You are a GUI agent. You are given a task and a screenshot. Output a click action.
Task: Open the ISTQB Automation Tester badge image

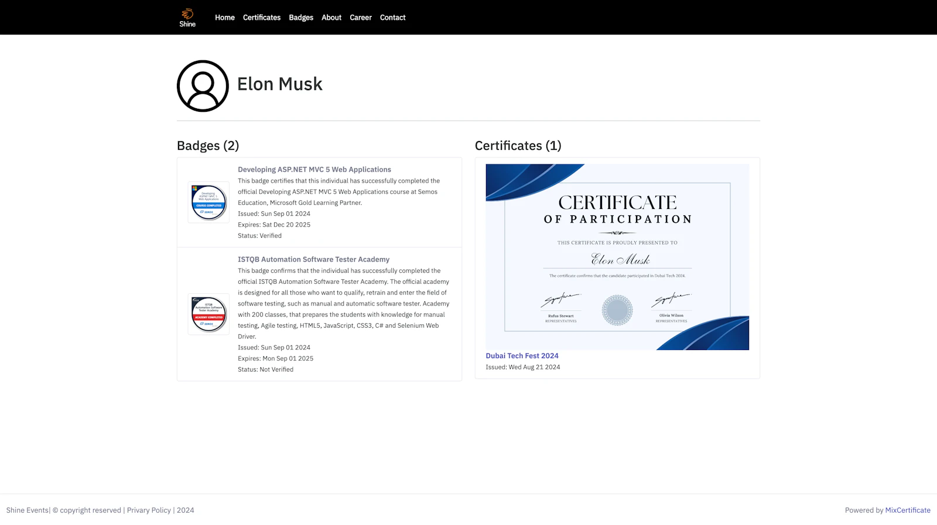208,314
